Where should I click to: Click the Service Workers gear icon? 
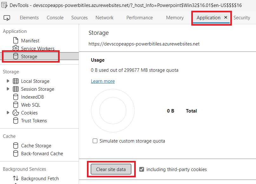(x=16, y=48)
